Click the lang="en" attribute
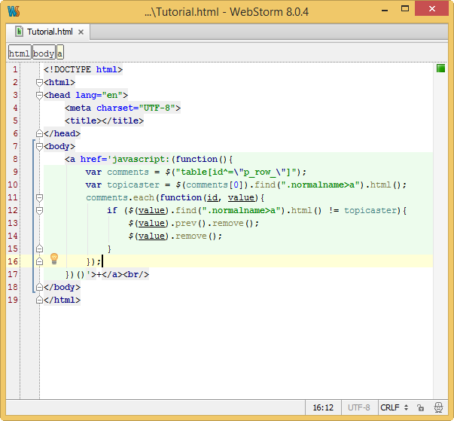Image resolution: width=454 pixels, height=421 pixels. click(x=99, y=95)
